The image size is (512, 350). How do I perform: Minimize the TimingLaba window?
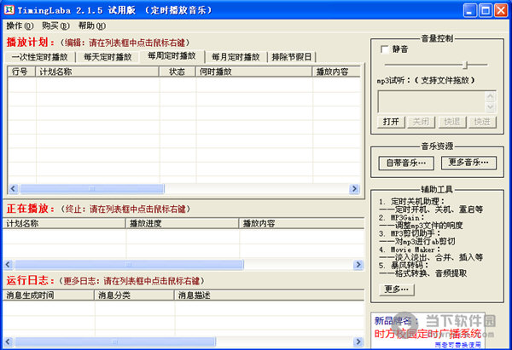tap(470, 10)
